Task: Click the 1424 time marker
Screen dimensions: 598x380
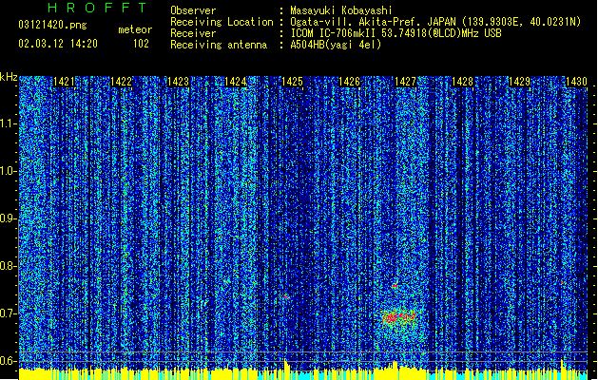Action: (x=236, y=82)
